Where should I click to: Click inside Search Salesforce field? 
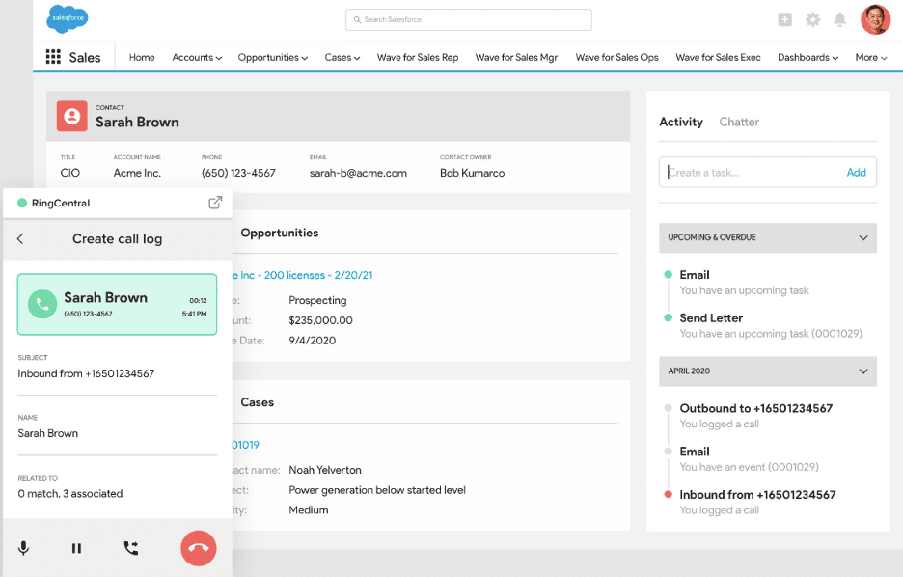[x=468, y=19]
